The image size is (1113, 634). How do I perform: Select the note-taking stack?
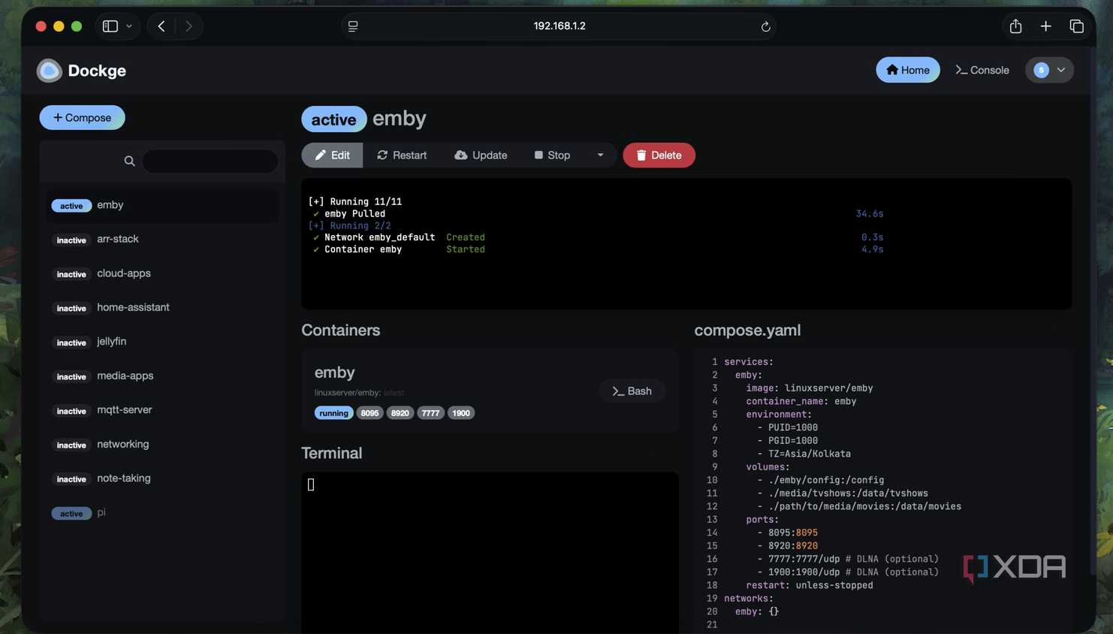(162, 479)
